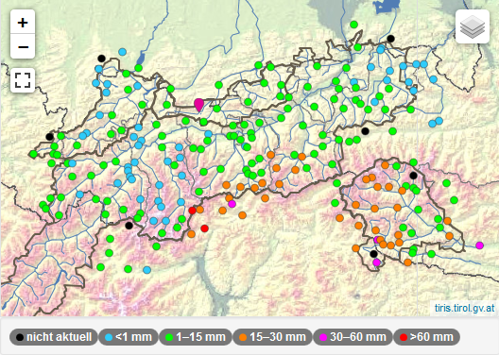This screenshot has height=355, width=499.
Task: Click the red dot in the >60 mm legend
Action: [x=404, y=337]
